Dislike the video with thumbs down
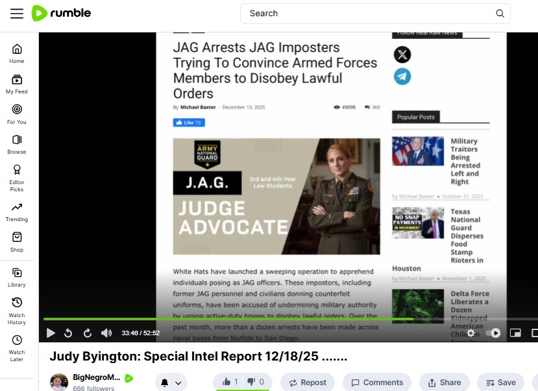The width and height of the screenshot is (538, 391). (256, 382)
